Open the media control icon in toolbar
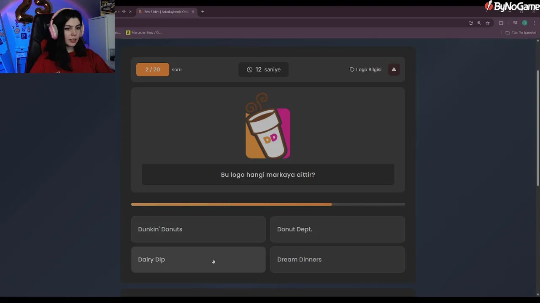 515,23
